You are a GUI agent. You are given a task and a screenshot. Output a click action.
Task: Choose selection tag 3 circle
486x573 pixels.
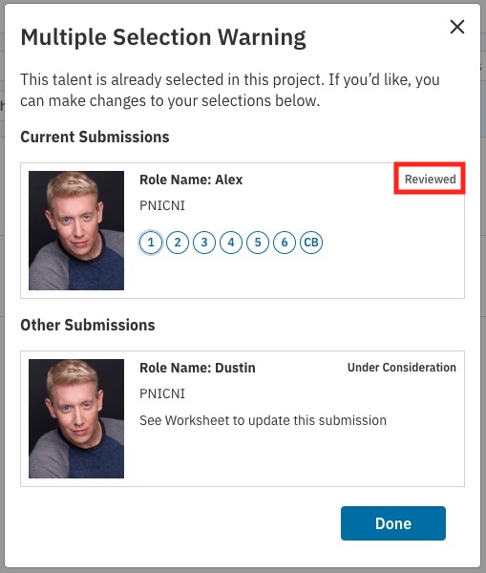pos(204,243)
